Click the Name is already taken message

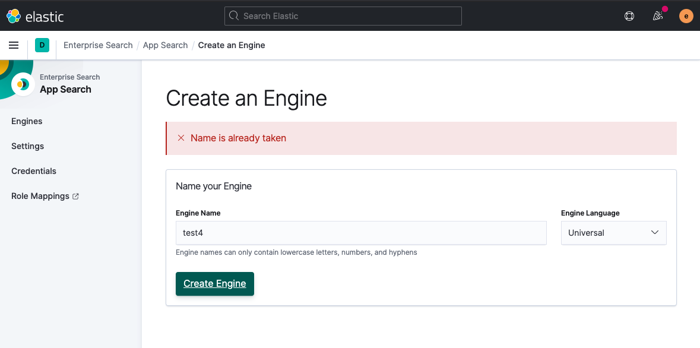coord(239,138)
